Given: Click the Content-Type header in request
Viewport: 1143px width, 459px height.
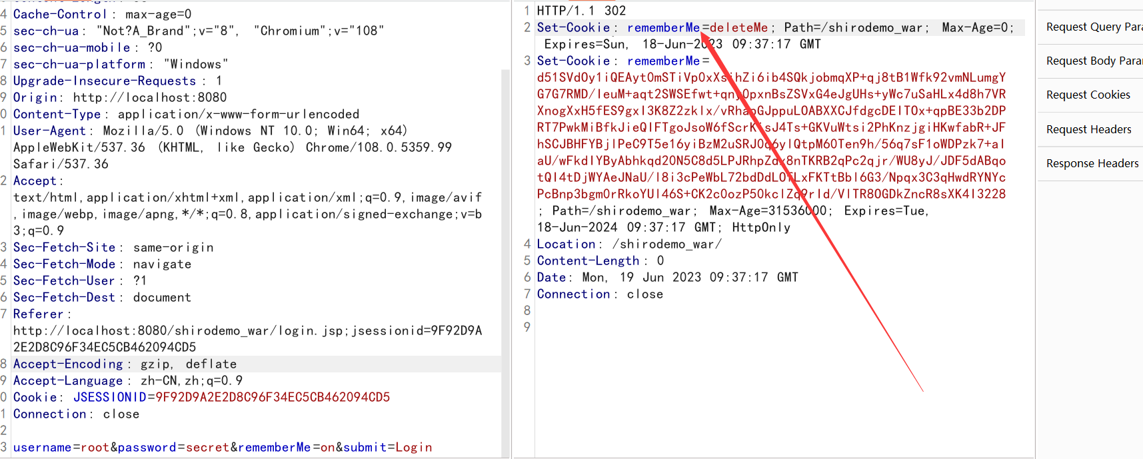Looking at the screenshot, I should click(x=57, y=115).
